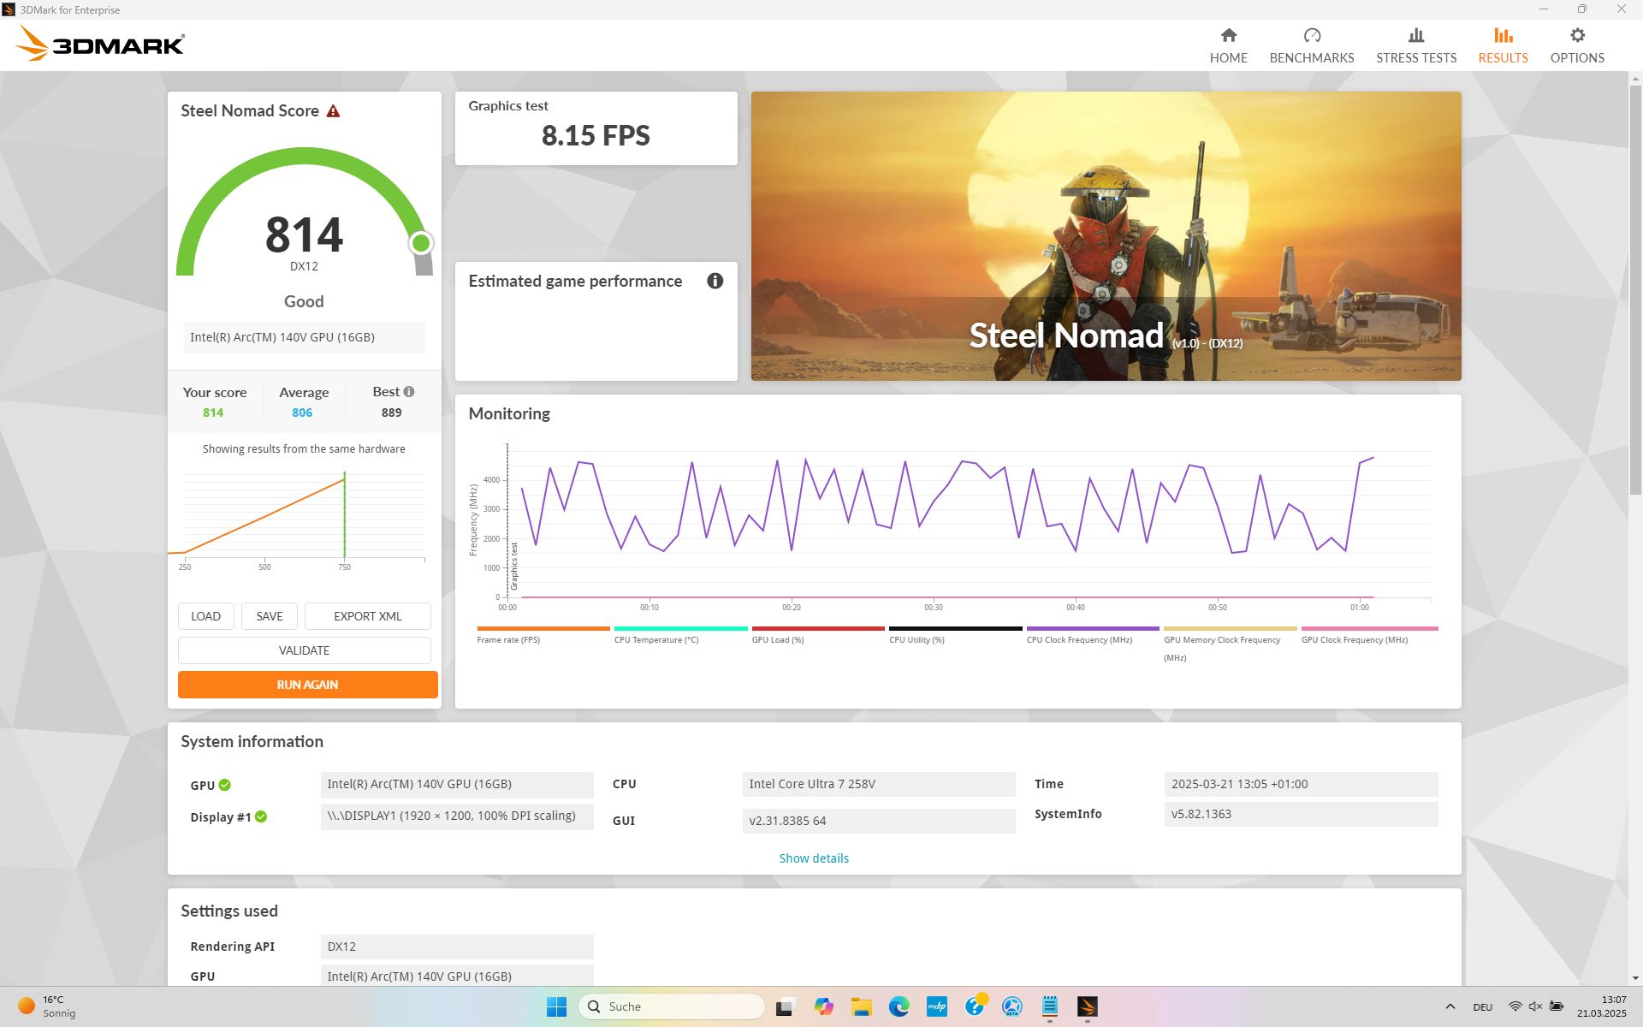
Task: Click the score warning triangle icon
Action: [334, 111]
